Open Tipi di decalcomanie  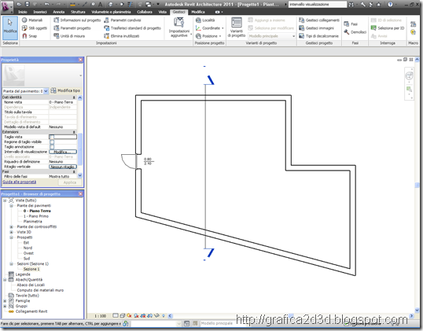click(318, 36)
